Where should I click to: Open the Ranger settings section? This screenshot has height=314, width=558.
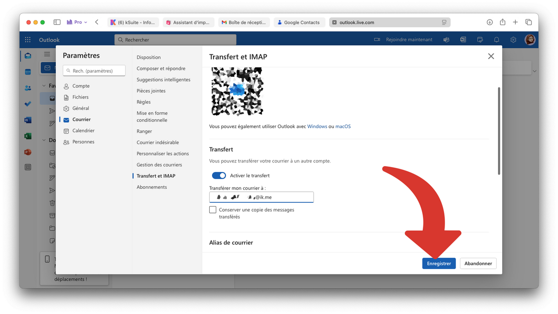pyautogui.click(x=145, y=131)
